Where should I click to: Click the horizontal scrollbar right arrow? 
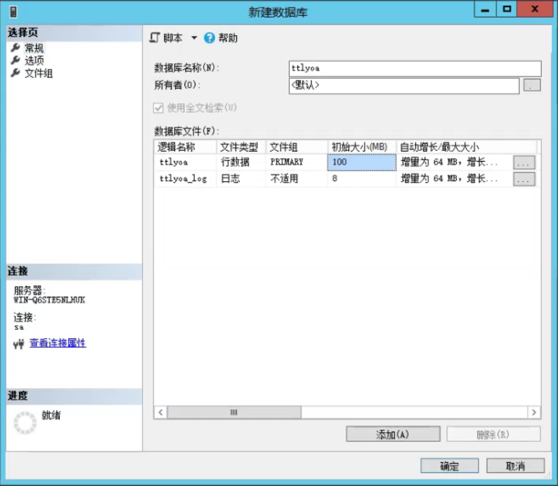coord(534,412)
